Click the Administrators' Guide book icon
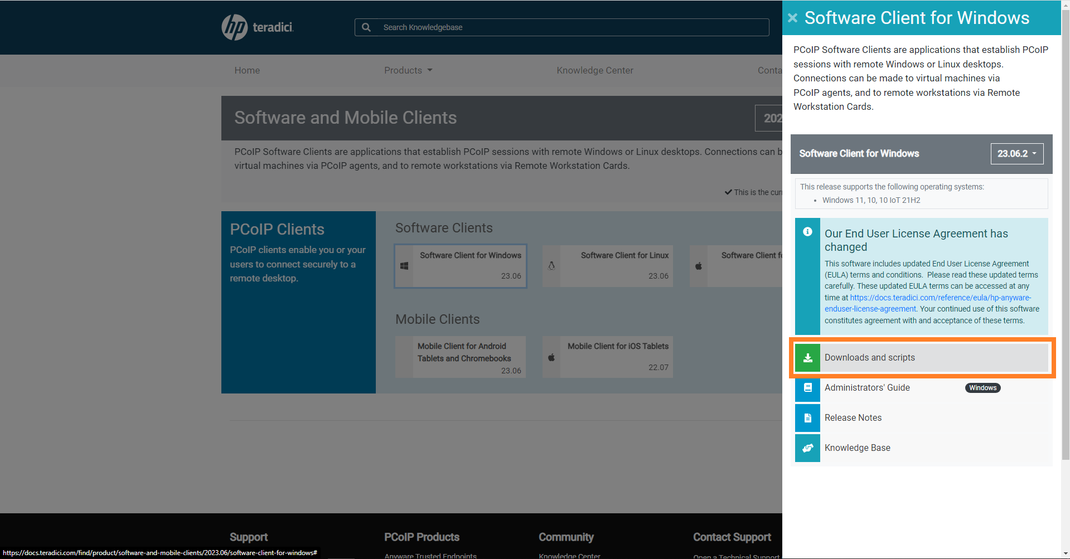The width and height of the screenshot is (1070, 559). pos(807,388)
